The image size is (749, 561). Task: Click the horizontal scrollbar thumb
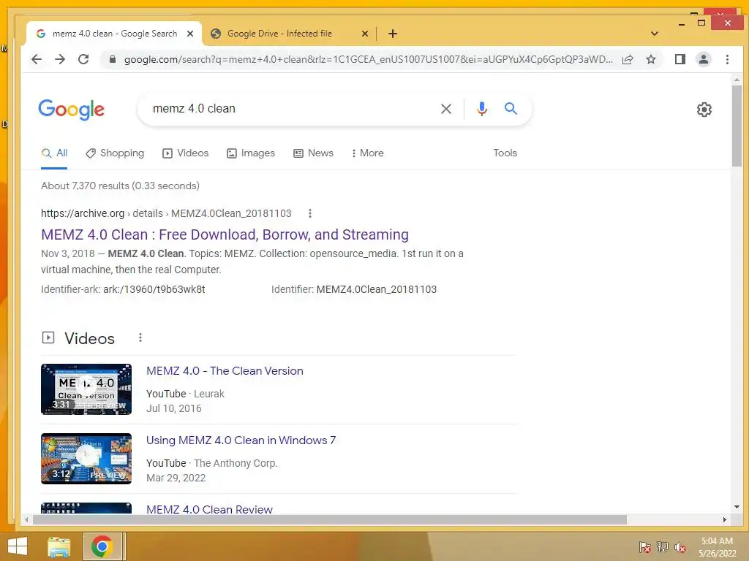(330, 519)
